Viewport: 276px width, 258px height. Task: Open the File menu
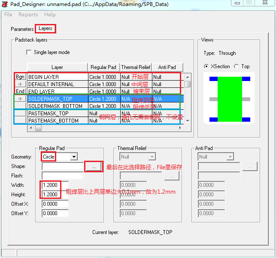[8, 15]
